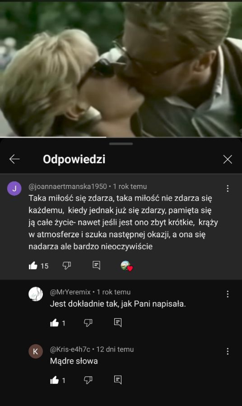The height and width of the screenshot is (406, 242).
Task: Dislike joannaertmanska1950's comment
Action: tap(67, 265)
